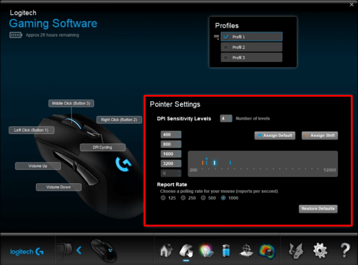This screenshot has height=265, width=358.
Task: Open the Volume Down button assignment
Action: click(x=59, y=187)
